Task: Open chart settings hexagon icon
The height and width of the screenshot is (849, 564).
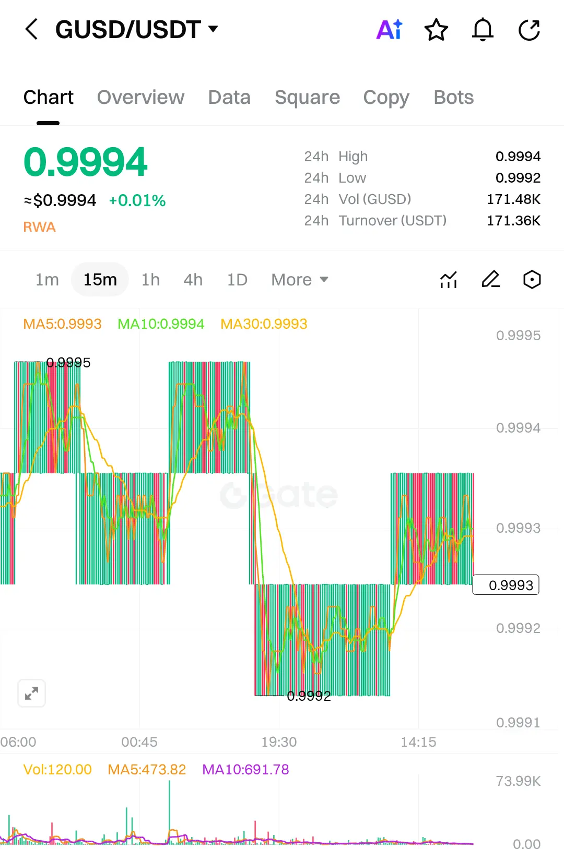Action: [532, 280]
